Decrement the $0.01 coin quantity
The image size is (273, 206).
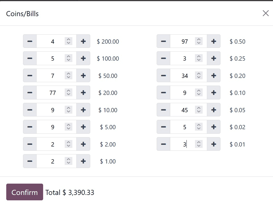[163, 144]
